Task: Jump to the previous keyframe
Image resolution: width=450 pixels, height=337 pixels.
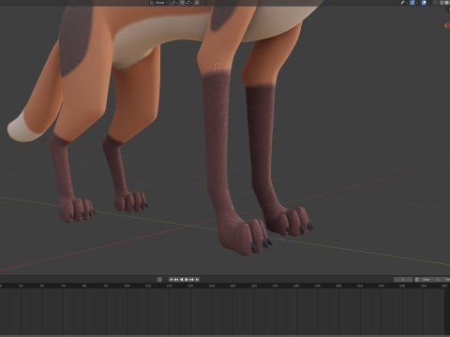Action: pyautogui.click(x=176, y=280)
